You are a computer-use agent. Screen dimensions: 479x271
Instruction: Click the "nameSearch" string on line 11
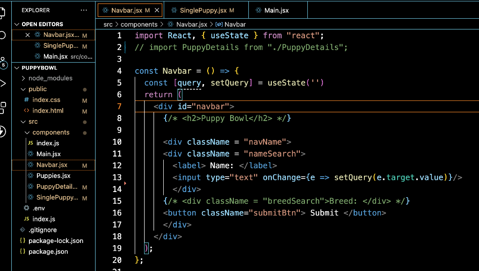pos(272,154)
